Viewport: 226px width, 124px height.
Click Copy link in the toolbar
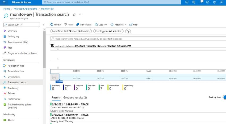click(101, 25)
